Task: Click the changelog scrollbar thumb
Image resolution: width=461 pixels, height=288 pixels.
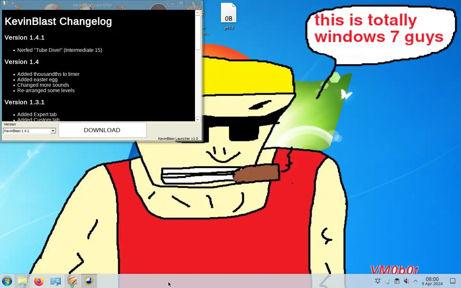Action: coord(198,33)
